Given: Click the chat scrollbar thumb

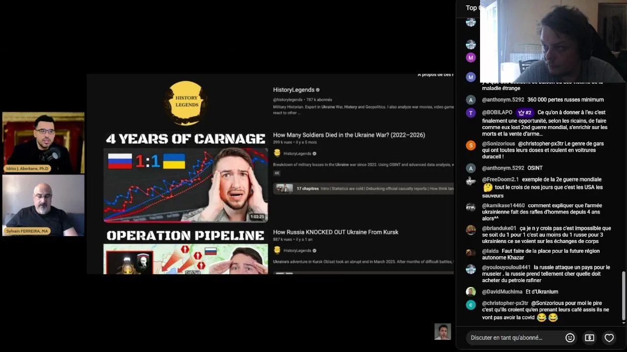Looking at the screenshot, I should click(624, 296).
